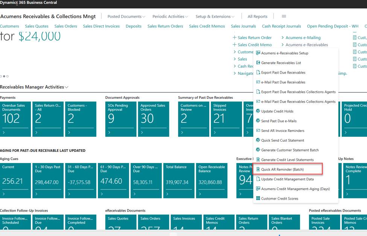Open Open Pending Deposit - WH link
Image resolution: width=367 pixels, height=236 pixels.
point(333,26)
